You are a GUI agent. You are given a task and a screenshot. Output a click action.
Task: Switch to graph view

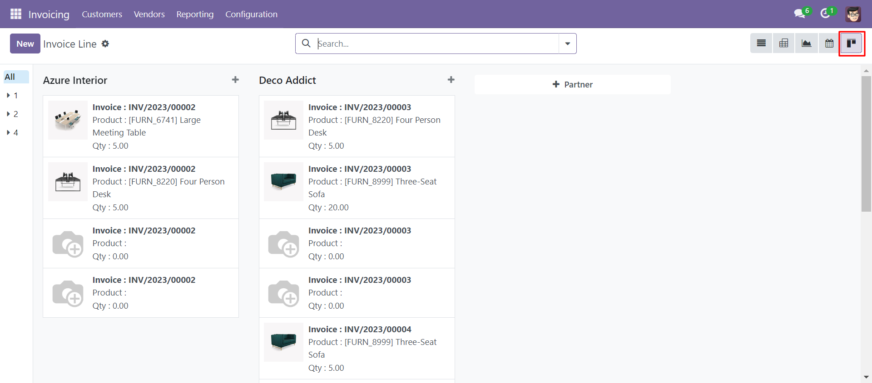click(x=806, y=44)
